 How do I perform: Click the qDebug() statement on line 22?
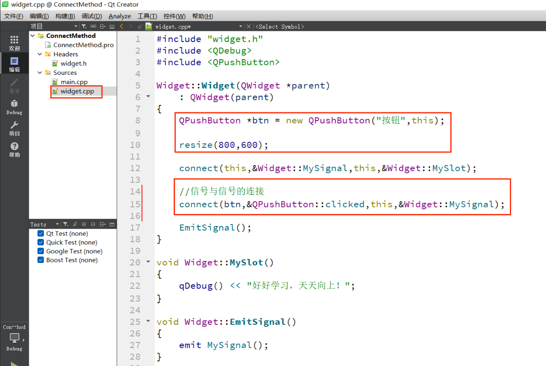[267, 286]
